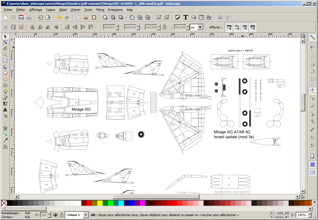Image resolution: width=318 pixels, height=220 pixels.
Task: Select the Spiral drawing tool
Action: click(x=5, y=85)
